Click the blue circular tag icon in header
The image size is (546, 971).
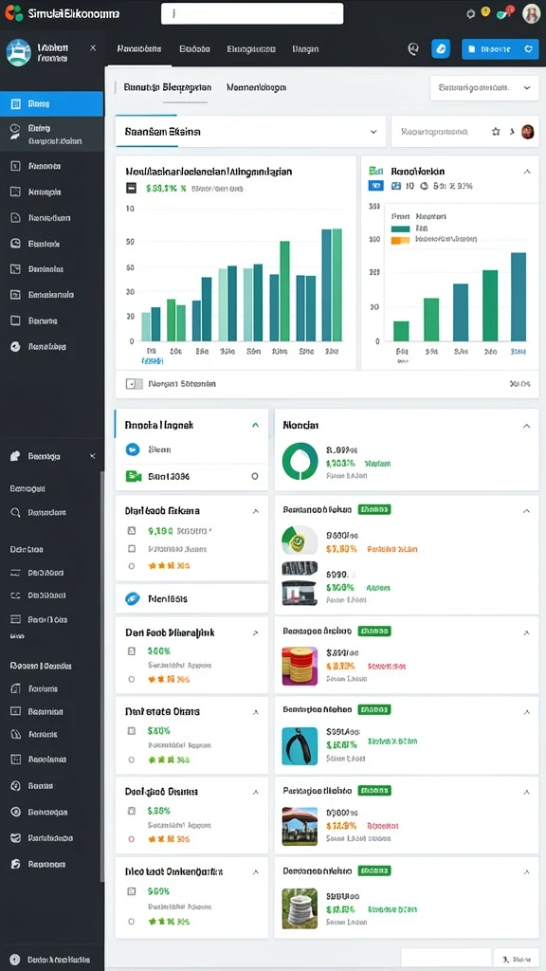tap(440, 49)
